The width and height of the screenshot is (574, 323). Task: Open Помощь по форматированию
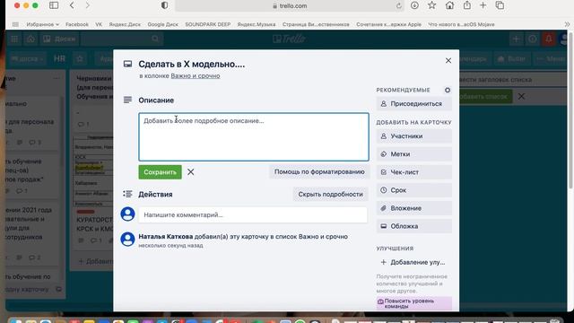coord(319,171)
